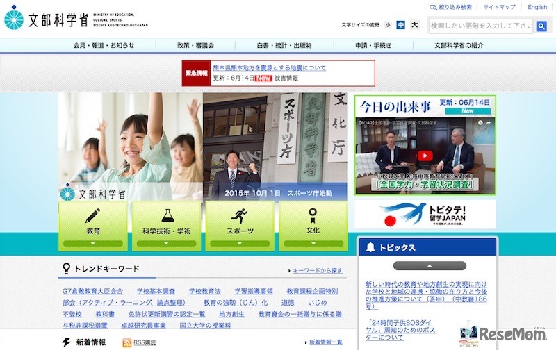Click the pencil icon for 教育
Screen dimensions: 556x350
(92, 216)
